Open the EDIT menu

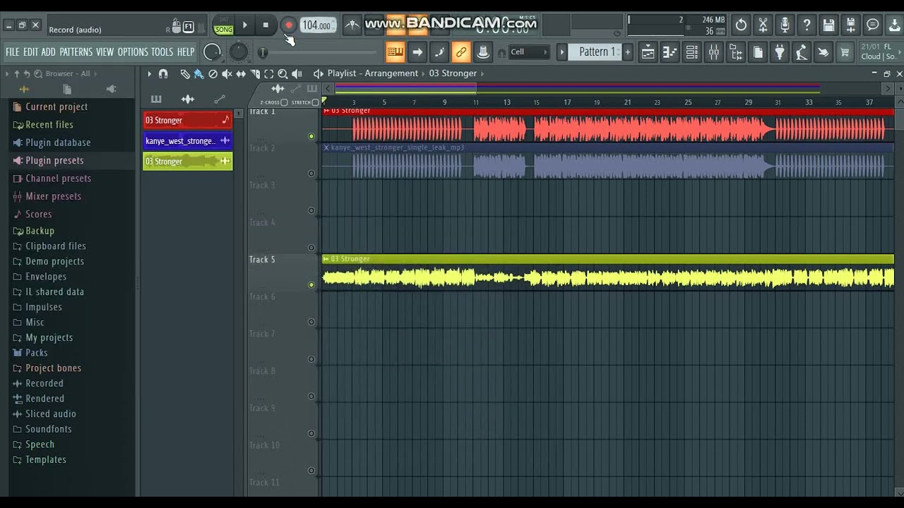click(x=30, y=52)
